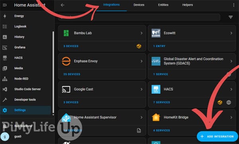
Task: Open the gus0 user avatar
Action: click(x=5, y=136)
